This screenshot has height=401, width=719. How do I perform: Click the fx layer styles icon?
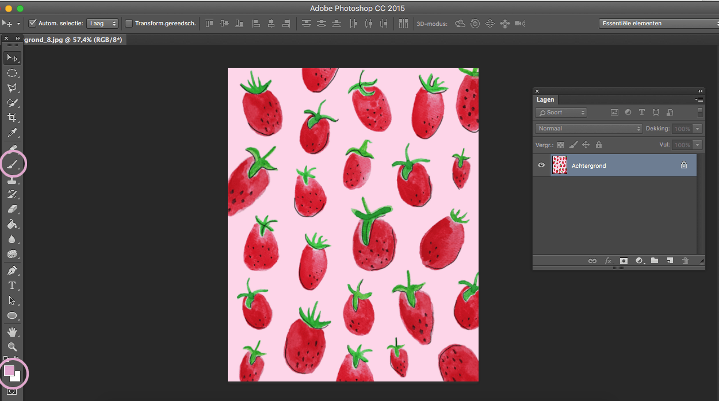click(608, 260)
